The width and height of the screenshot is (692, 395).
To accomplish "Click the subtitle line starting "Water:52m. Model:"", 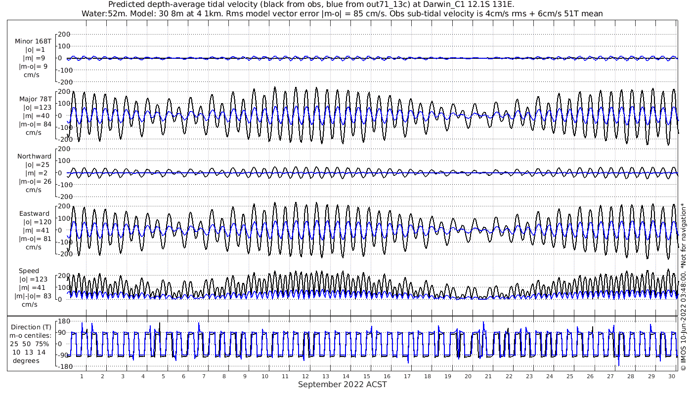I will tap(342, 14).
